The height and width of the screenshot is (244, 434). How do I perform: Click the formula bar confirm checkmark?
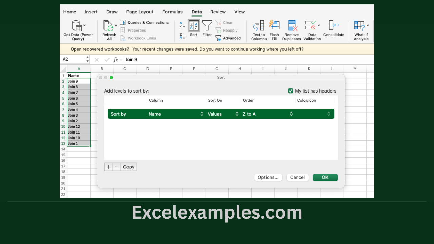point(107,60)
